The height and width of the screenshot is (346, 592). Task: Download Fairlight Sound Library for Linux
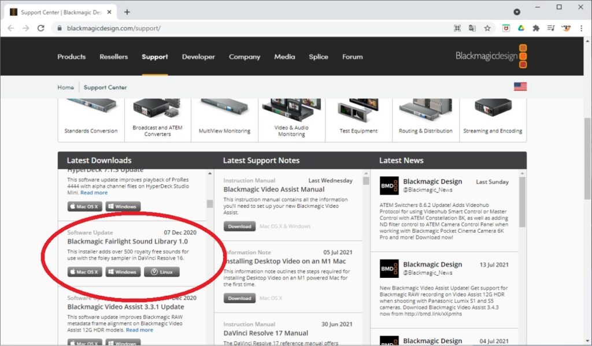point(161,272)
